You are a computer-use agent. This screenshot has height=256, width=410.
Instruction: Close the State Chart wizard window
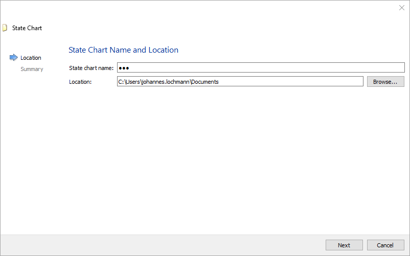point(401,8)
